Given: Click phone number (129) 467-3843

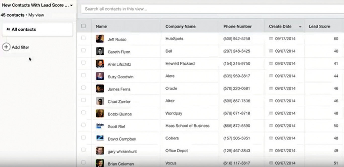Looking at the screenshot, I should coord(237,151).
